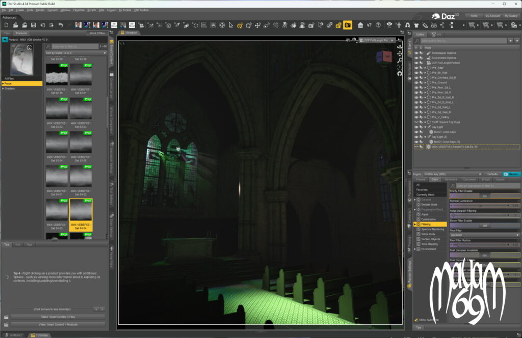Click the Pixel Filter Radius slider
The height and width of the screenshot is (338, 522).
[484, 245]
